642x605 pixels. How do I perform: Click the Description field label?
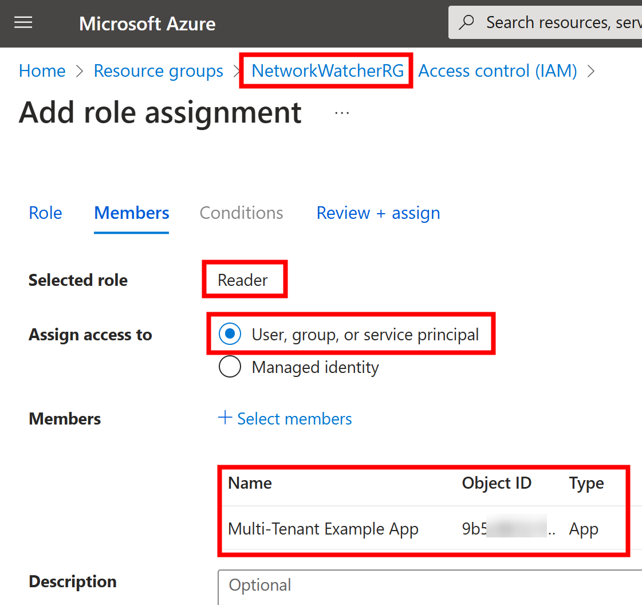tap(73, 582)
